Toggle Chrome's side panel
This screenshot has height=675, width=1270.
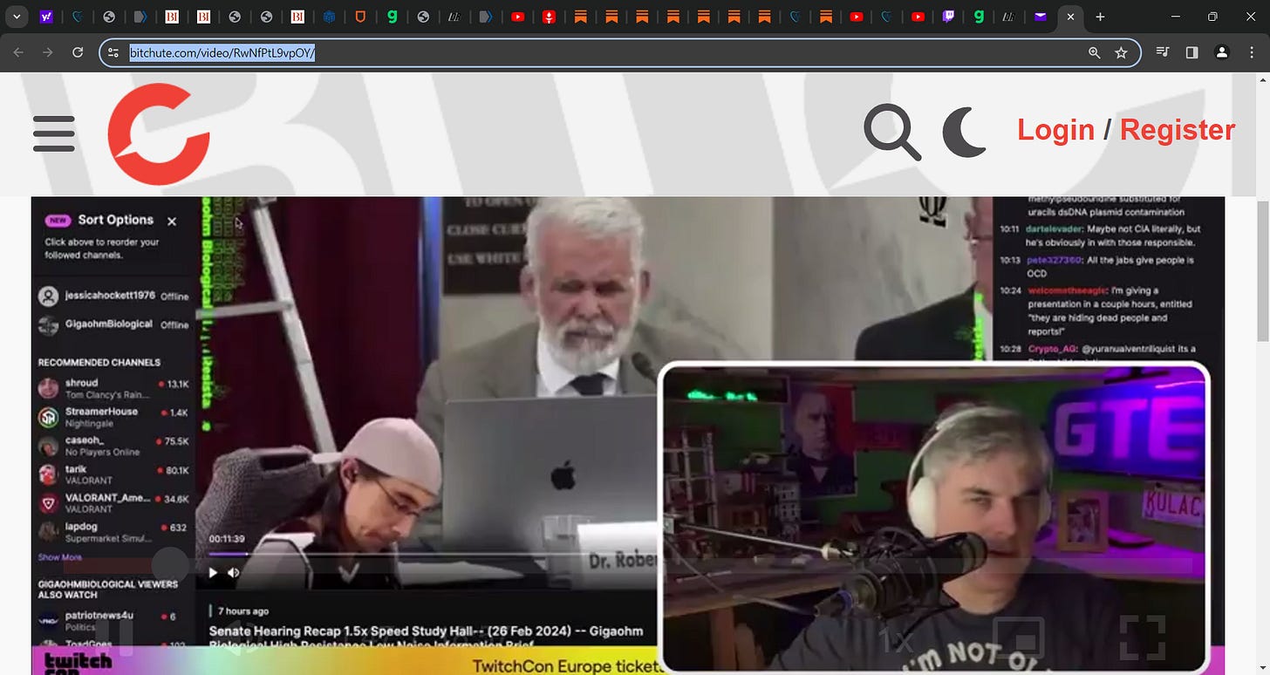(1191, 52)
